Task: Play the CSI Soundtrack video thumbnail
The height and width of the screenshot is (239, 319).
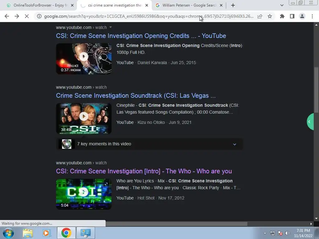Action: tap(83, 118)
